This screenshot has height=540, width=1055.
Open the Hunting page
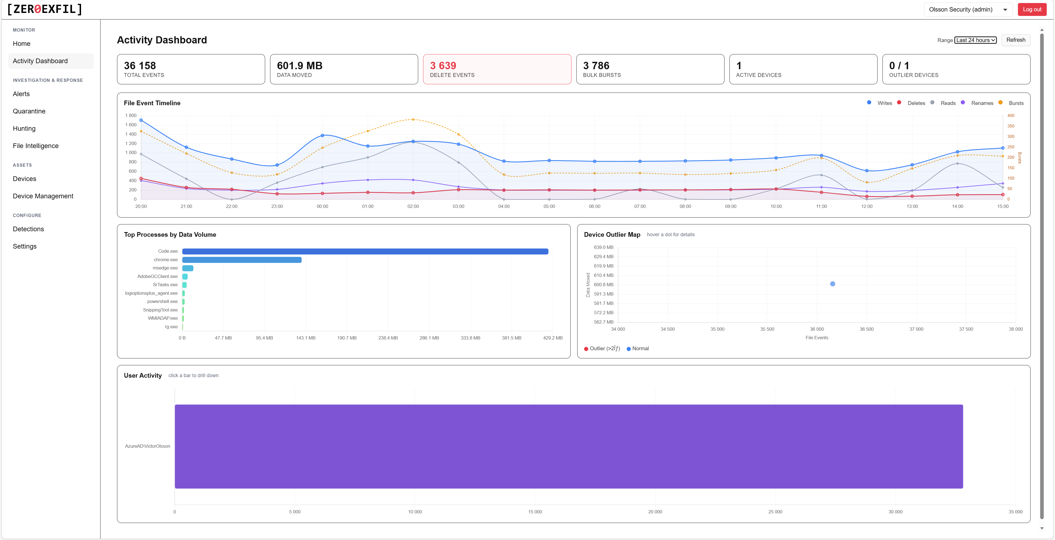[24, 128]
